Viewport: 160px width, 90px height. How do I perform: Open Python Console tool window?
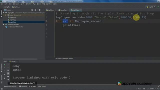(10, 86)
